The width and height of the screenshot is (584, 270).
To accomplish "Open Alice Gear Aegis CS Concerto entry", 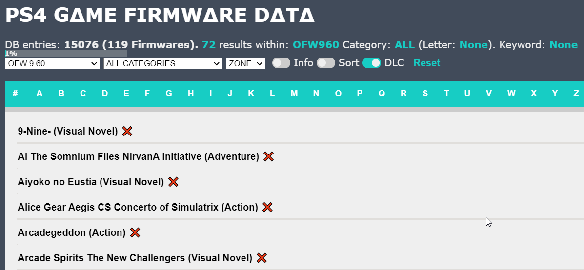I will tap(138, 207).
